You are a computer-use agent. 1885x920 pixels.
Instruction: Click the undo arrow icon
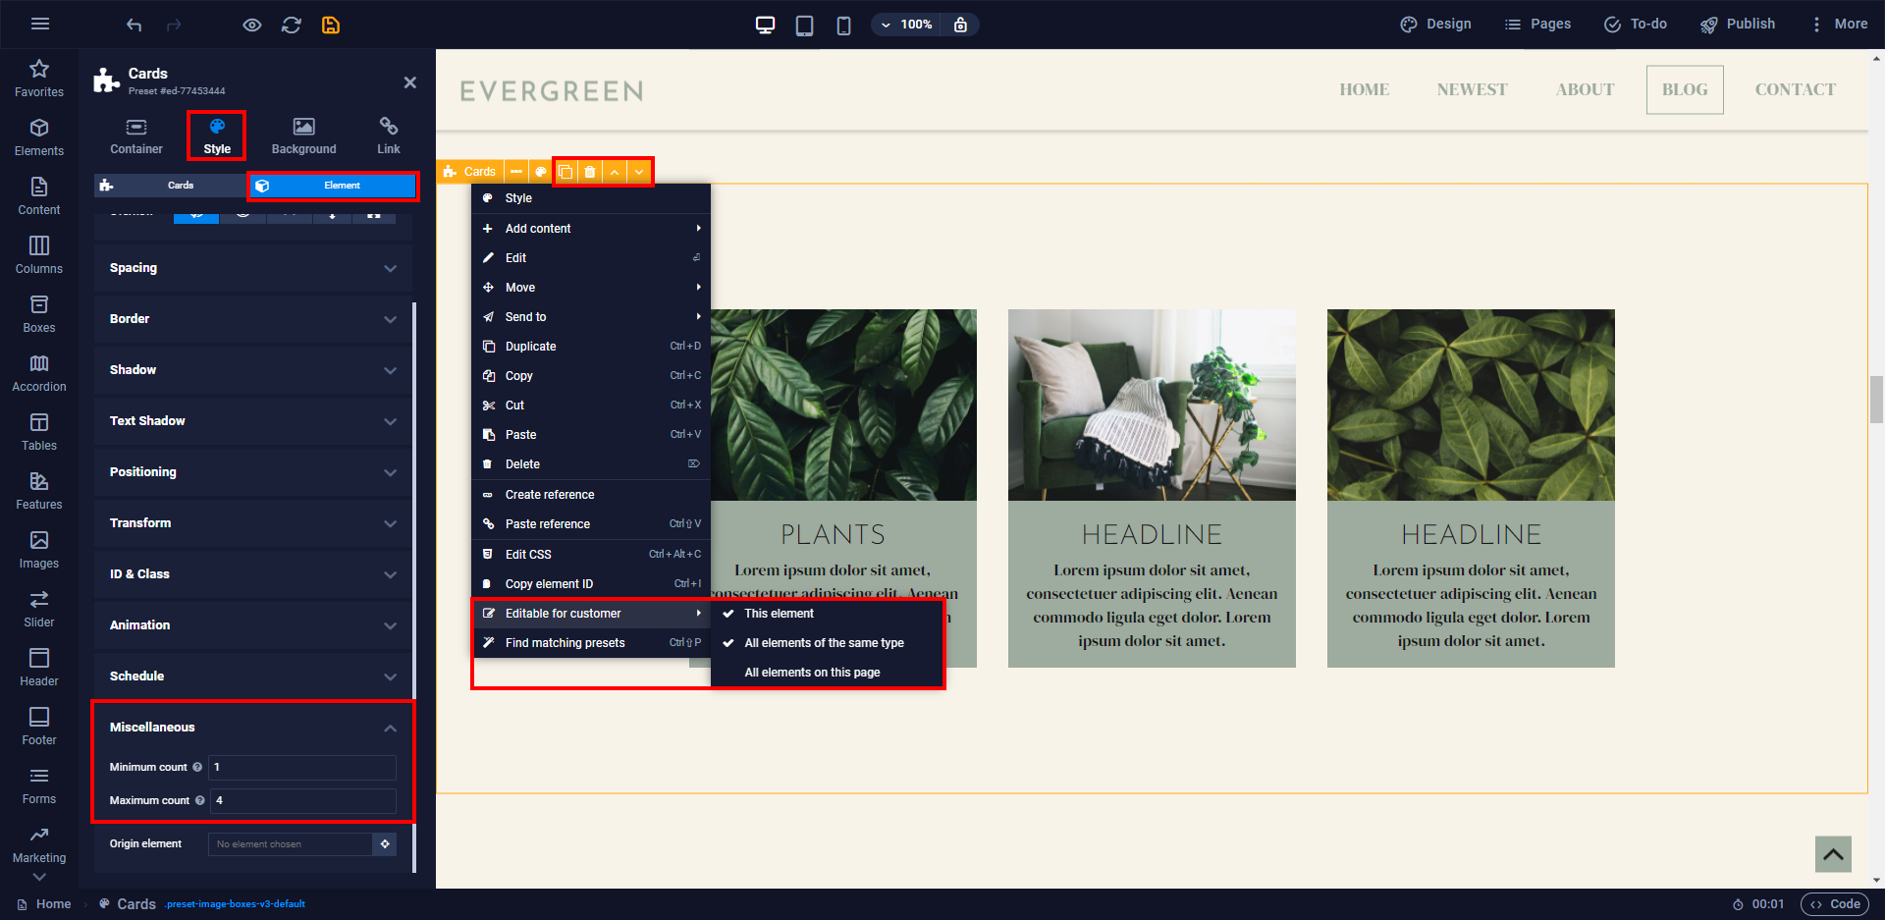(x=135, y=25)
